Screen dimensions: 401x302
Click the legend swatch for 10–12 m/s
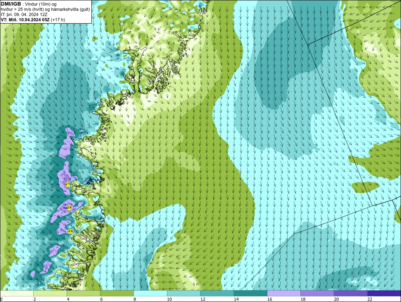(x=184, y=293)
